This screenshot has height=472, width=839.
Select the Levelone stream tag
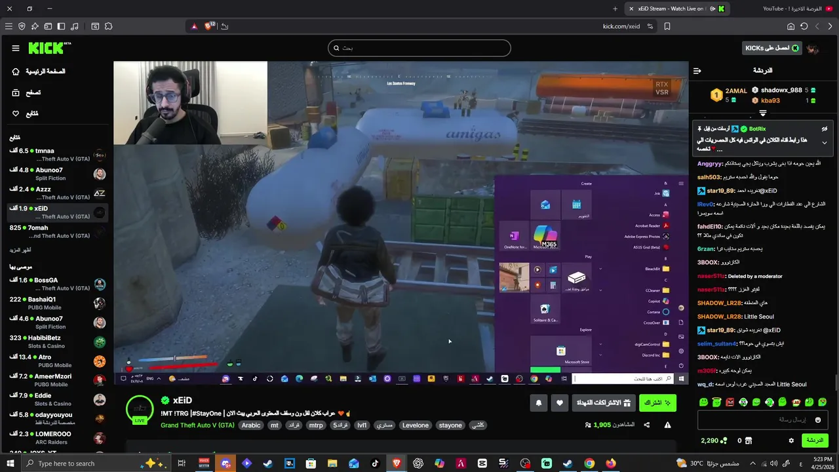point(415,425)
